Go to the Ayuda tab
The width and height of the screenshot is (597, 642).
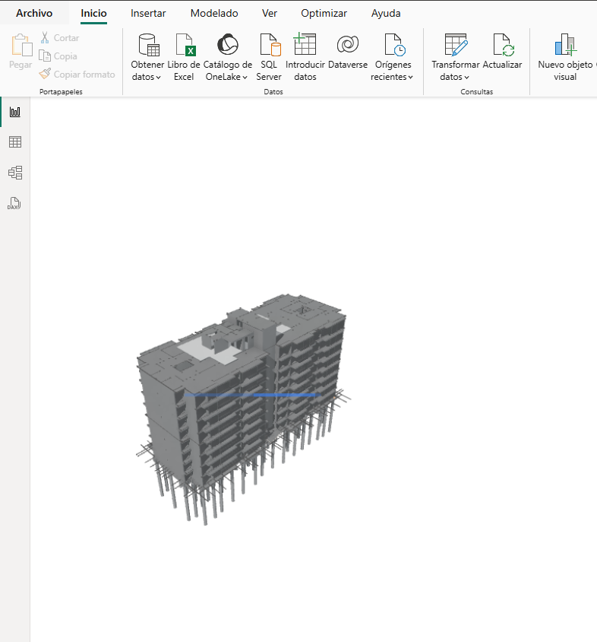click(386, 13)
